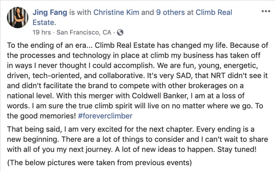
Task: Show the 9 others tagged list
Action: tap(171, 12)
